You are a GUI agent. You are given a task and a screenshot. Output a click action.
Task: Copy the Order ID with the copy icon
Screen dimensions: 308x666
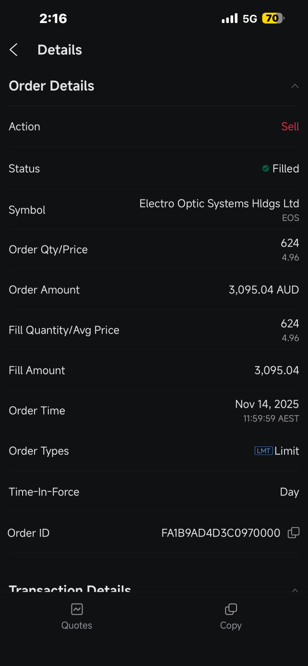pos(294,533)
